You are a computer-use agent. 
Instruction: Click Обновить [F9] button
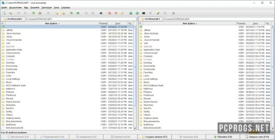click(x=223, y=137)
